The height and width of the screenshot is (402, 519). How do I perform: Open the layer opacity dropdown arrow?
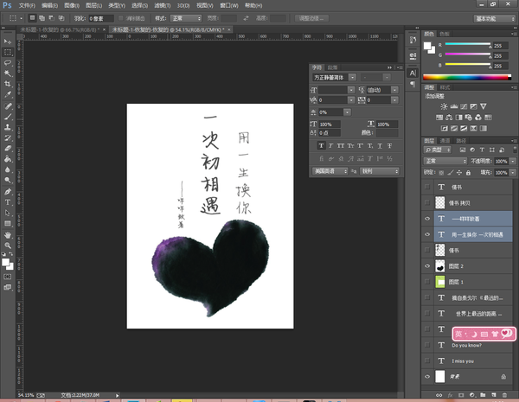tap(513, 161)
